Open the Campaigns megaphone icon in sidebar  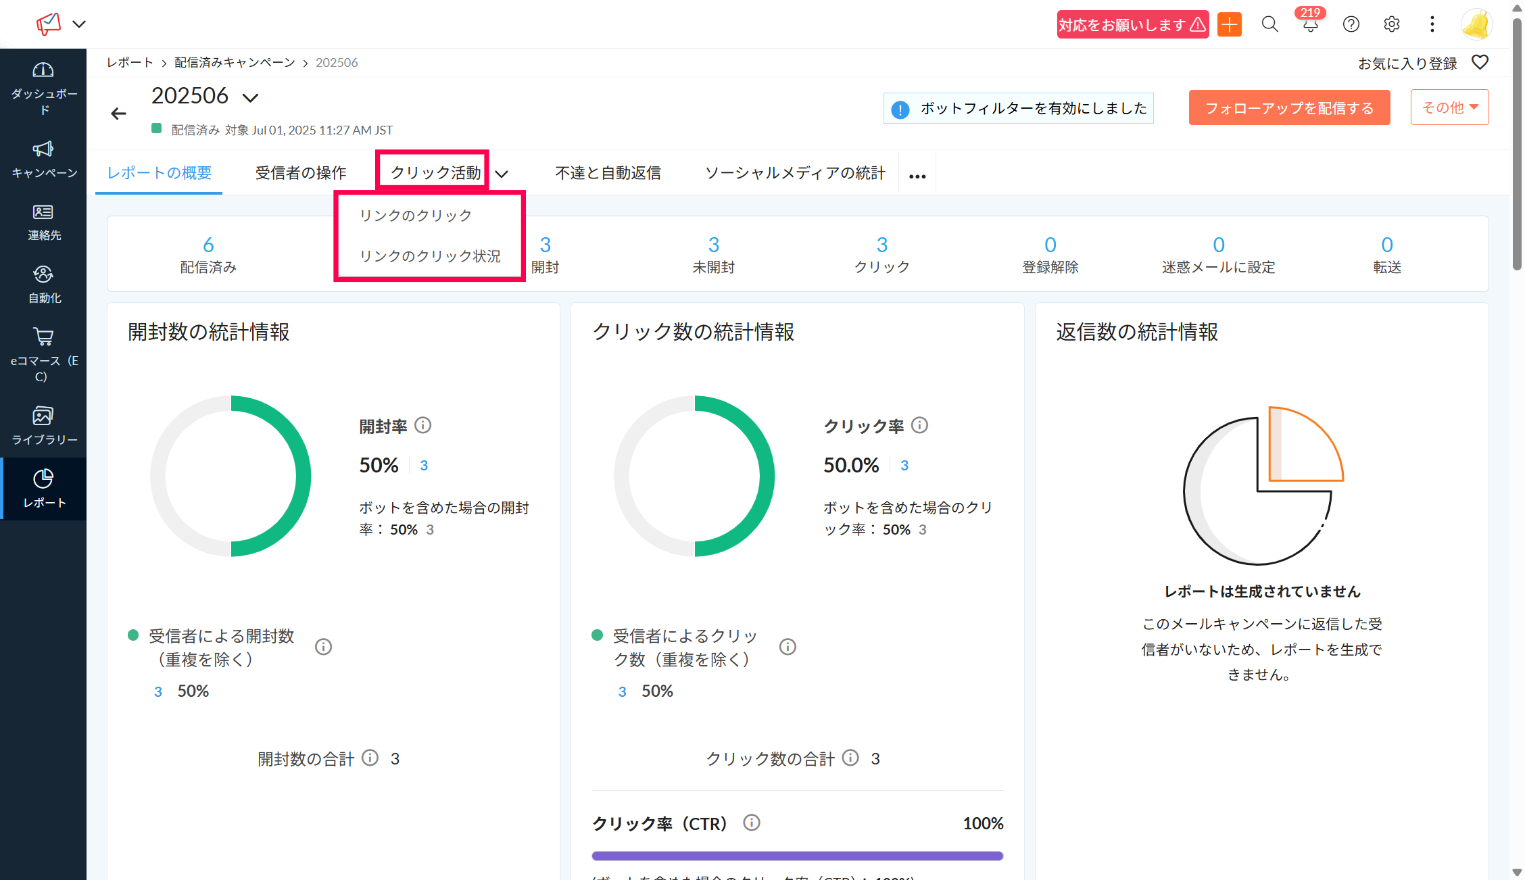point(43,149)
